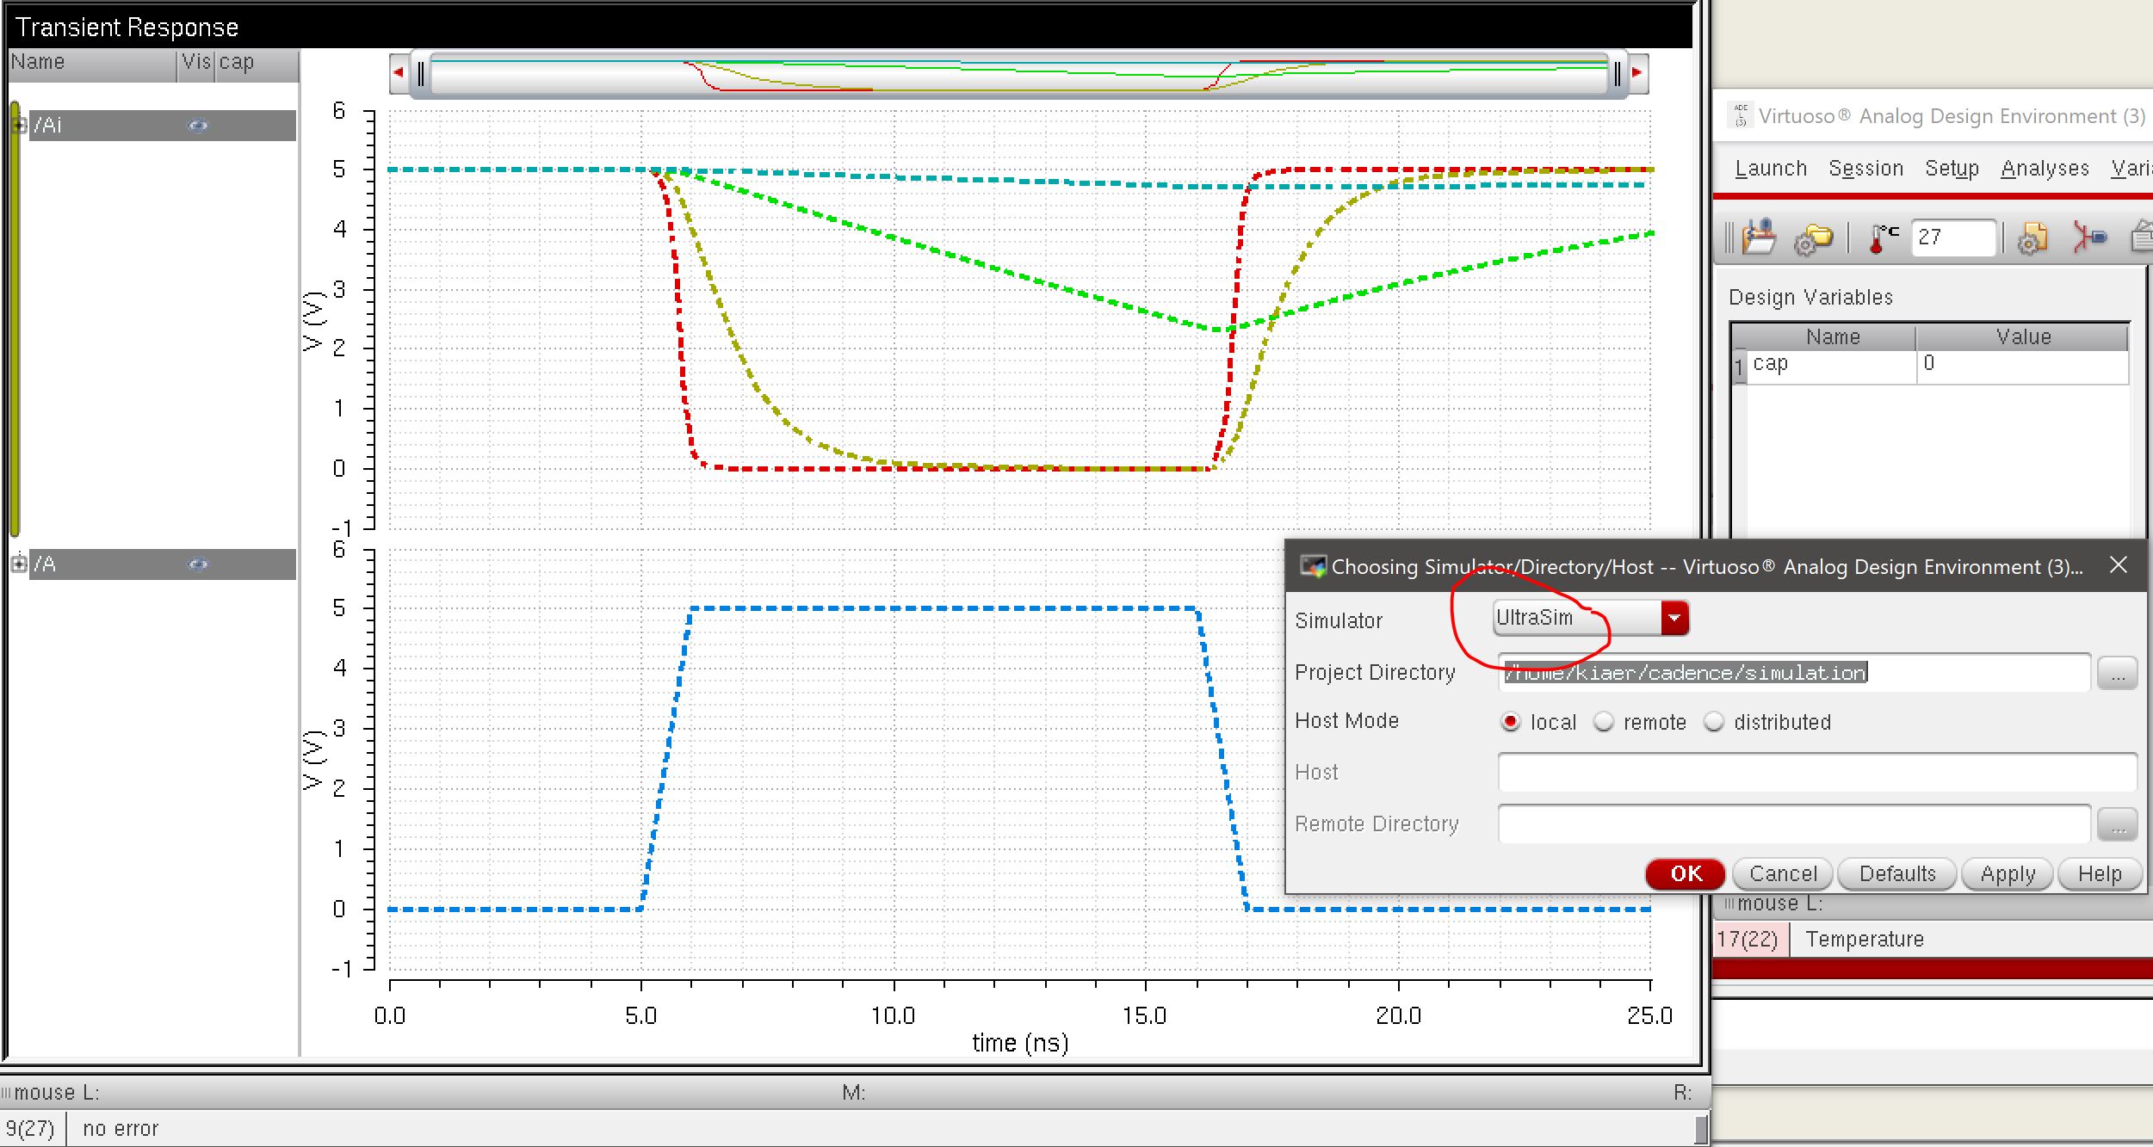Screen dimensions: 2153x1147
Task: Click the Temperature status text in ADE window
Action: 1865,939
